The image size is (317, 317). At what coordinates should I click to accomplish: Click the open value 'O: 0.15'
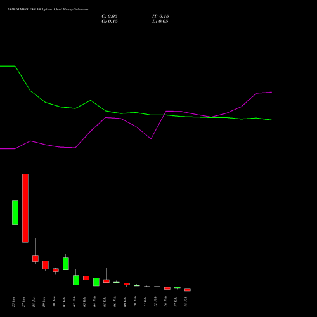coord(110,22)
